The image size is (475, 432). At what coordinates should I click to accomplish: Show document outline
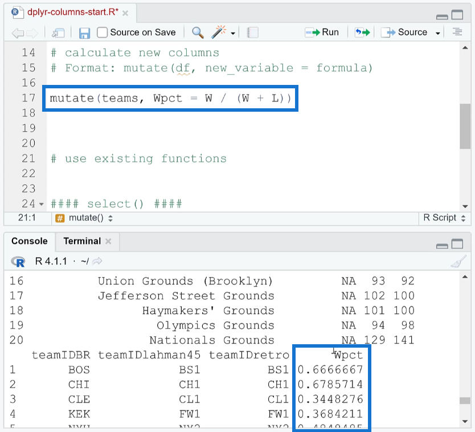click(457, 31)
